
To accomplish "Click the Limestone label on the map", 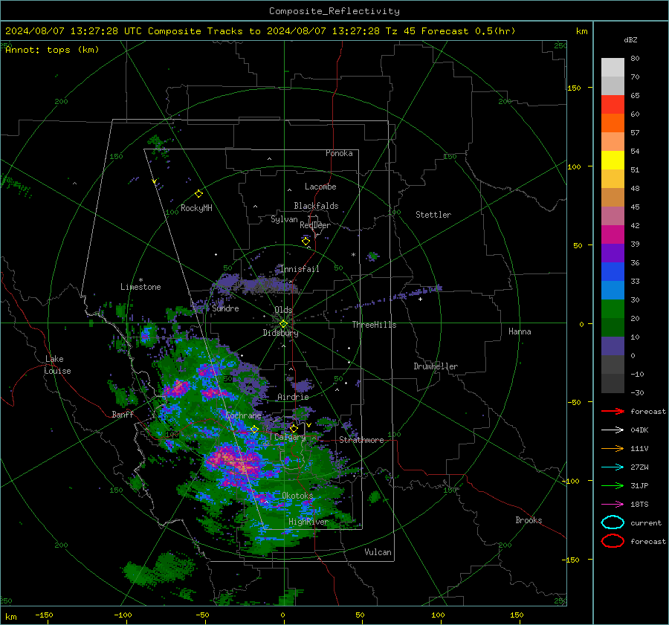I will tap(140, 287).
